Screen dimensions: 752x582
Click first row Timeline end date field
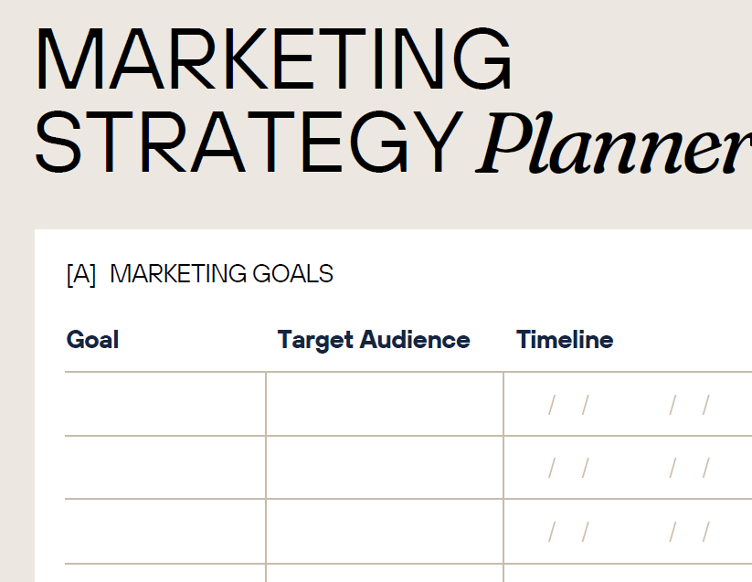pyautogui.click(x=689, y=405)
